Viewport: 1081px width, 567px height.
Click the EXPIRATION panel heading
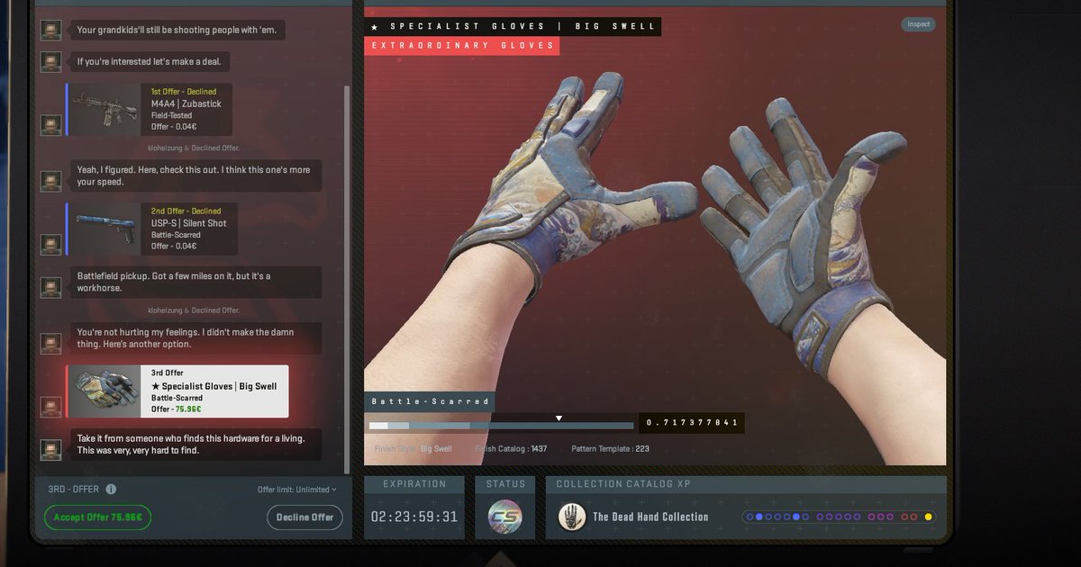[x=414, y=484]
